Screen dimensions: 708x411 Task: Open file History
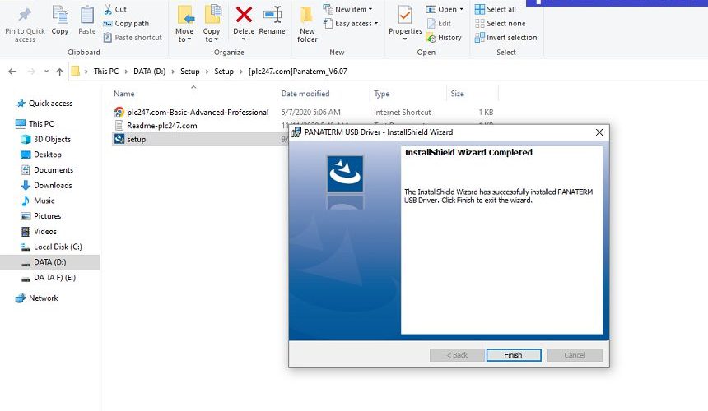click(444, 38)
